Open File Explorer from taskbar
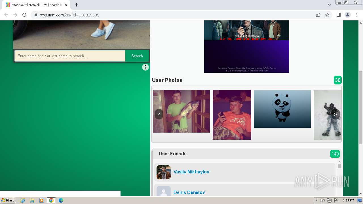The image size is (363, 204). click(x=32, y=200)
